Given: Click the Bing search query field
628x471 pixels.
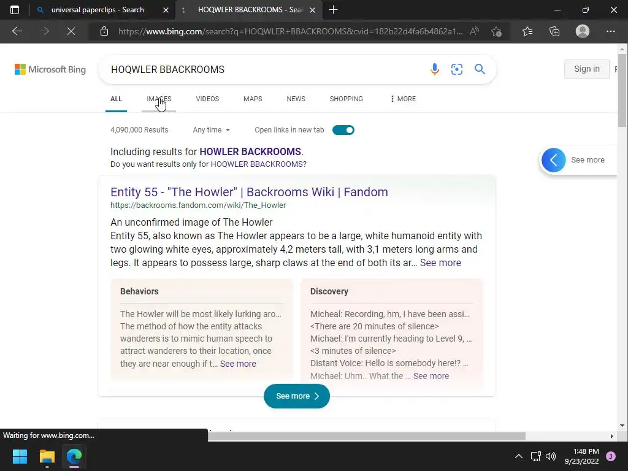Looking at the screenshot, I should tap(264, 69).
